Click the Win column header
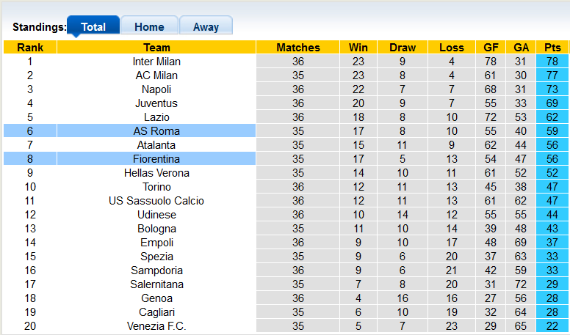 (358, 47)
